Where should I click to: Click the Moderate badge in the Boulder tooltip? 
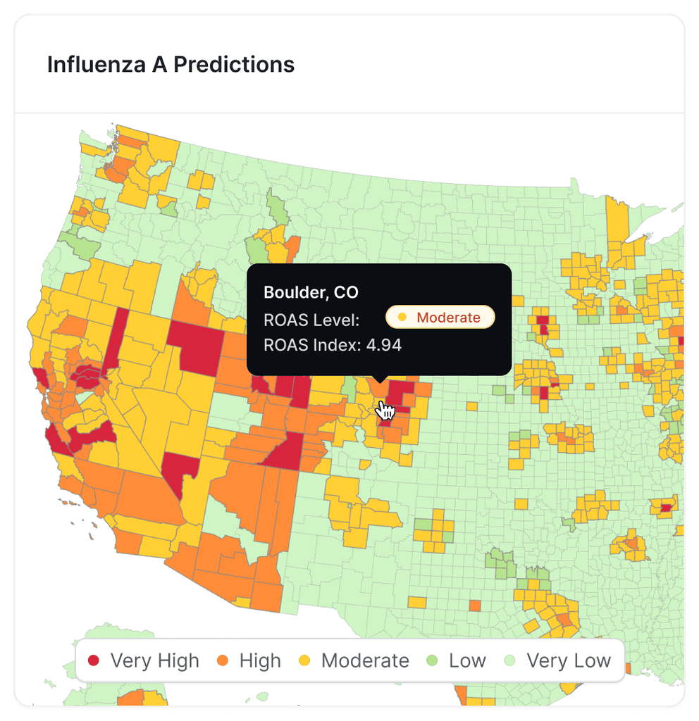(x=440, y=318)
